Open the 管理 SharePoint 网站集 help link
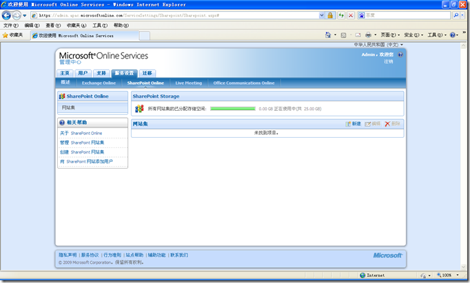 click(82, 143)
